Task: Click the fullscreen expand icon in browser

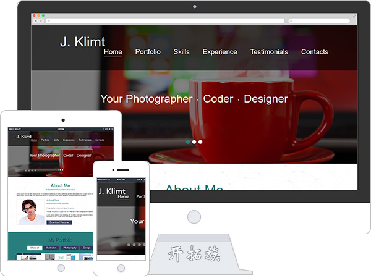Action: pyautogui.click(x=354, y=16)
